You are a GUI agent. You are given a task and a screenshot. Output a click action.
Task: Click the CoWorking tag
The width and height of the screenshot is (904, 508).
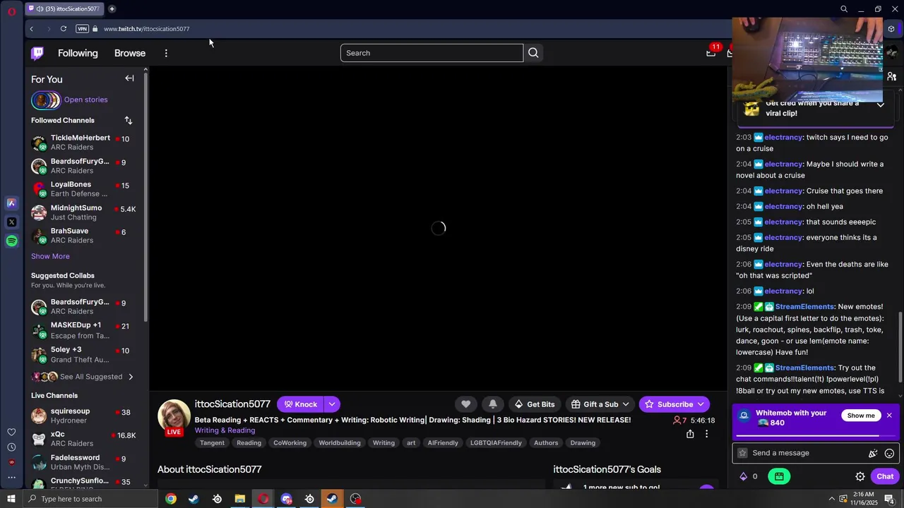pos(290,443)
